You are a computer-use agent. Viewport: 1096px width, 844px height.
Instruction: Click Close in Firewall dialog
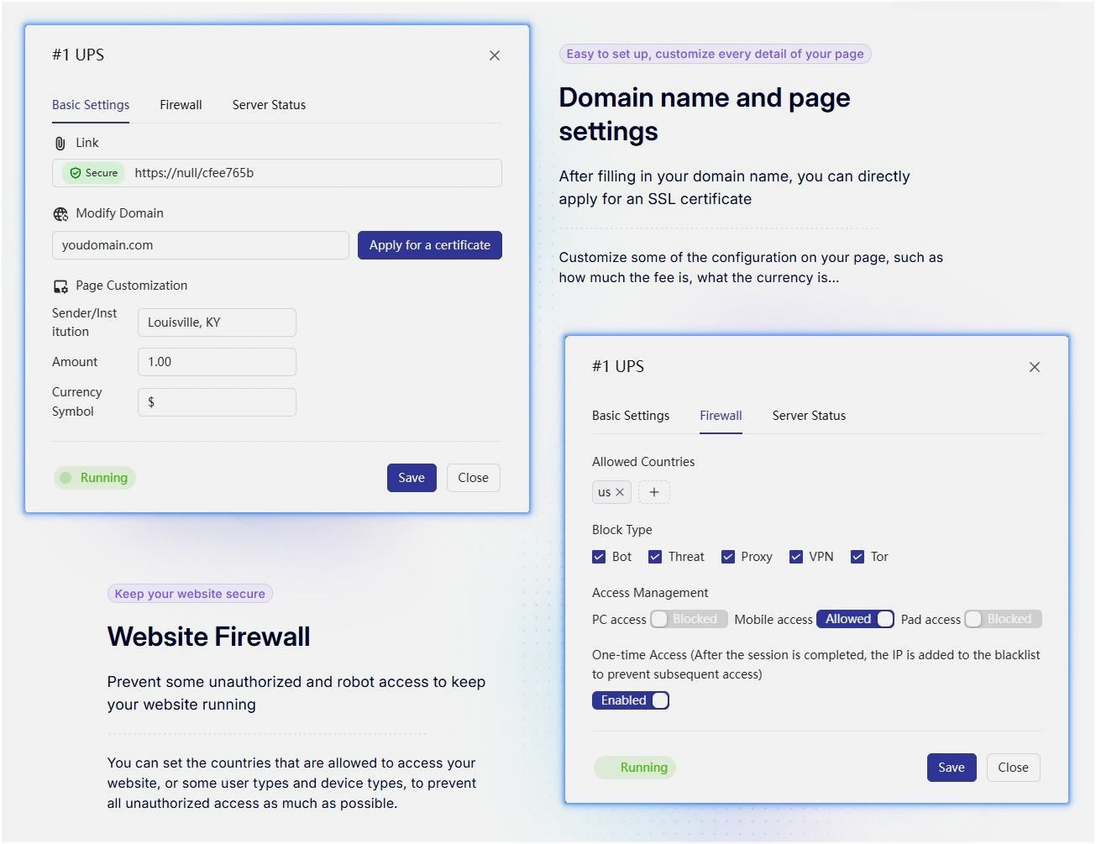pyautogui.click(x=1013, y=768)
